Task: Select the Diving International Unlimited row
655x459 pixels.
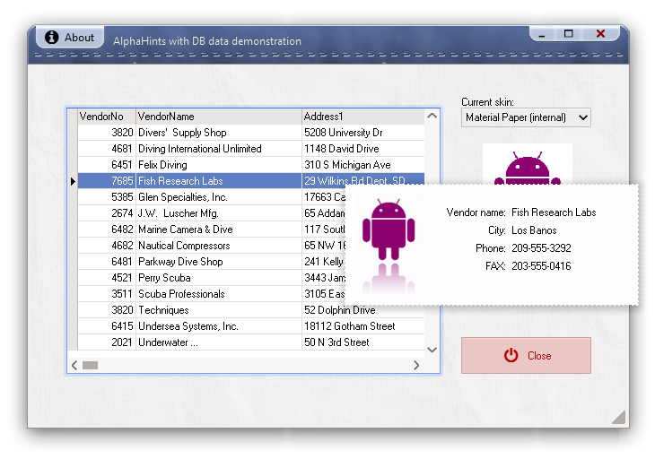Action: coord(251,149)
